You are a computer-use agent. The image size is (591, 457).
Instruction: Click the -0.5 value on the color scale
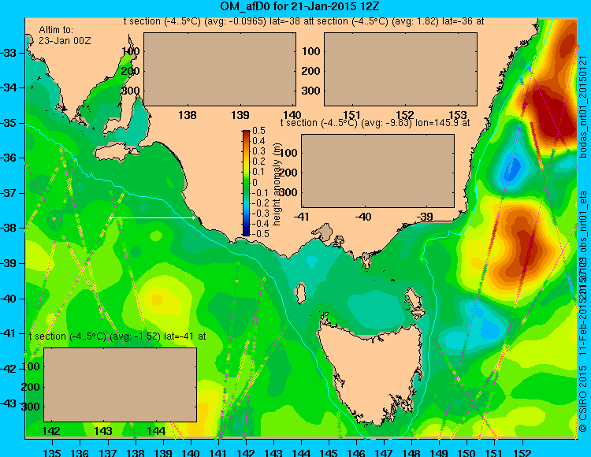(259, 233)
